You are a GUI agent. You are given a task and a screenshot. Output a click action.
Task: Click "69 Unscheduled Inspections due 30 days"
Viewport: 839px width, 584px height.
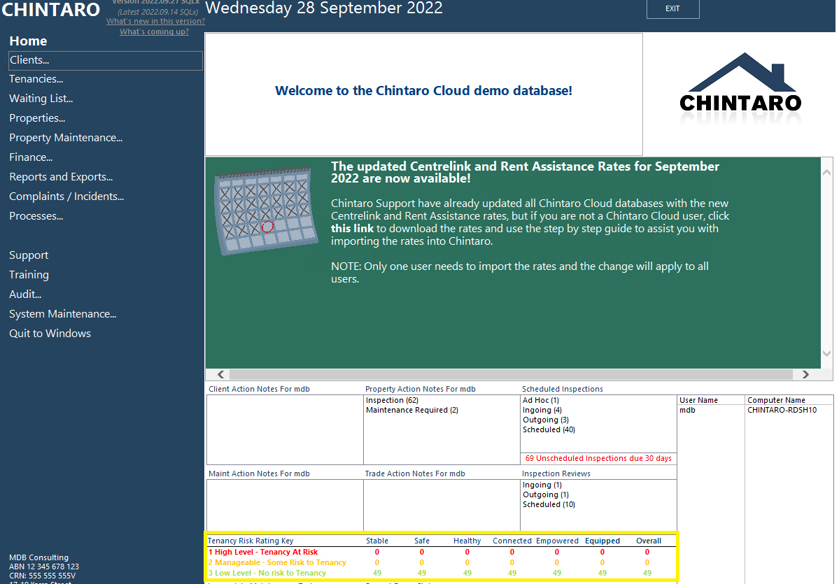(598, 458)
